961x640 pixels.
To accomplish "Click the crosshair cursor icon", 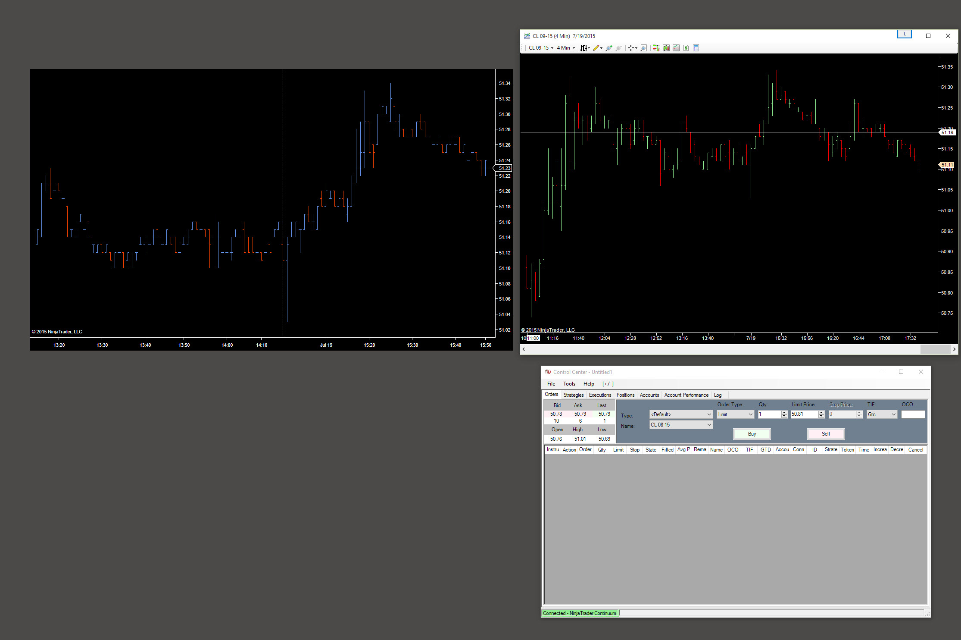I will pyautogui.click(x=630, y=48).
